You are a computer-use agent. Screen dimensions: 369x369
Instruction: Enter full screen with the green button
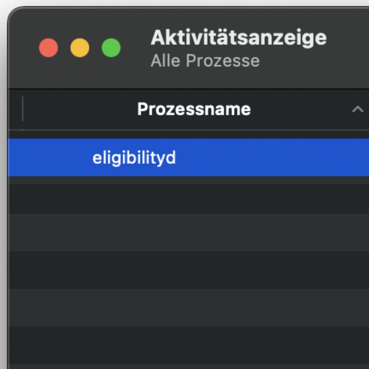(x=111, y=48)
